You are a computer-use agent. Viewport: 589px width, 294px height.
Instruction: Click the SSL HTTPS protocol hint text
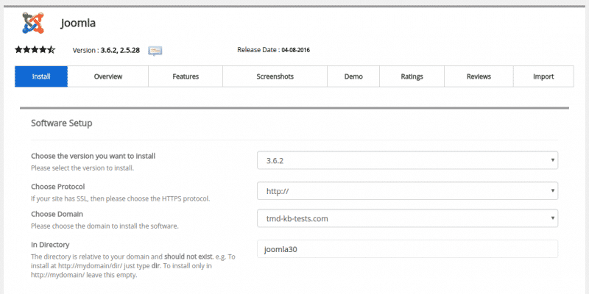tap(120, 198)
